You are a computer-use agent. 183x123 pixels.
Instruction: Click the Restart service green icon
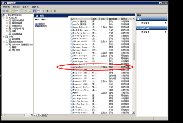point(55,11)
